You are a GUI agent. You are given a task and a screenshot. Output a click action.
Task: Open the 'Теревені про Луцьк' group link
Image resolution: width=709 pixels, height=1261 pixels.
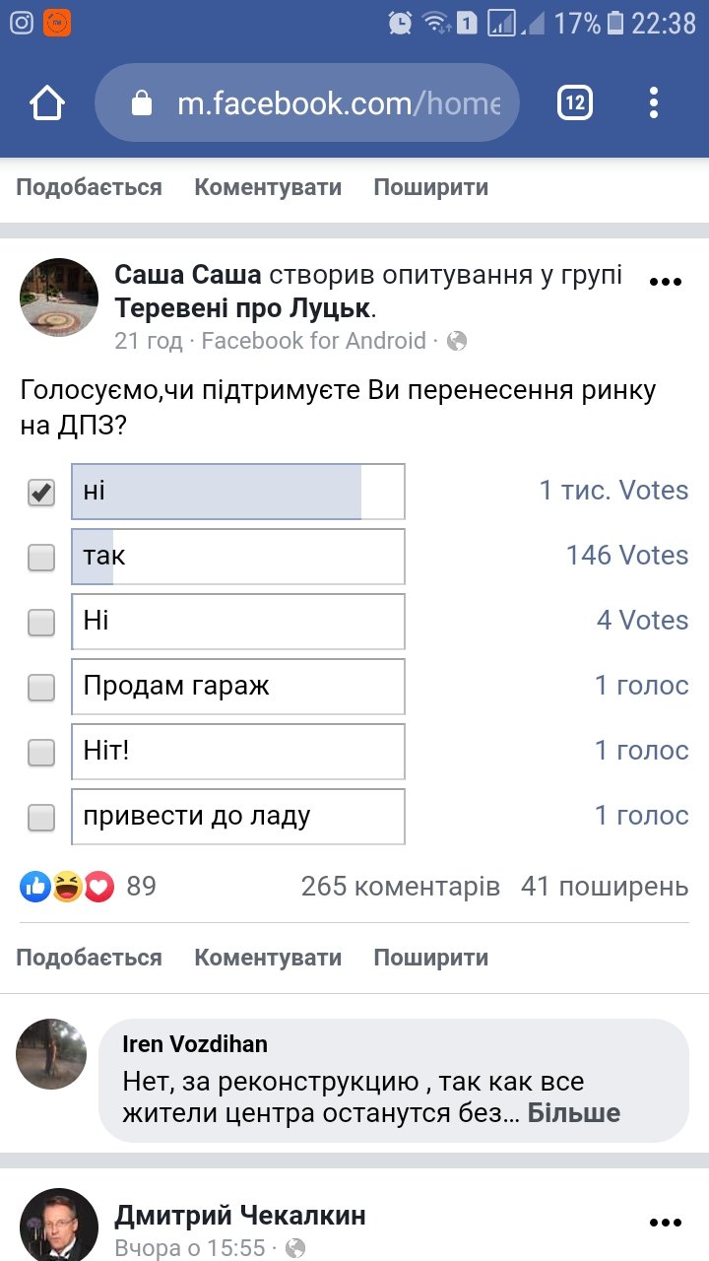pyautogui.click(x=242, y=309)
